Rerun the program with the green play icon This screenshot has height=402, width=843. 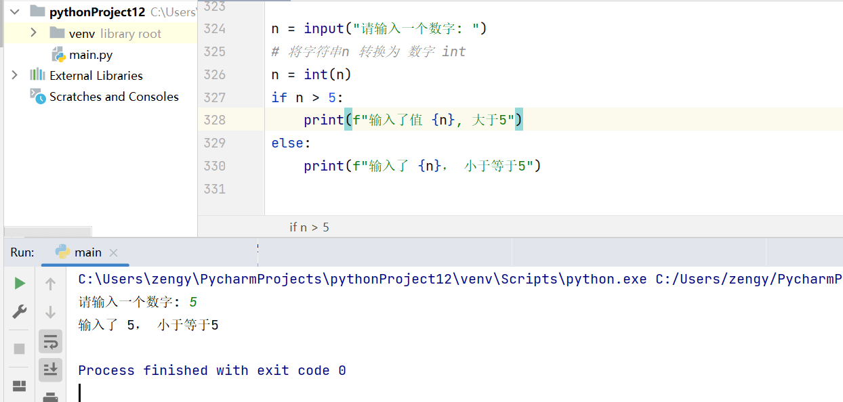[20, 284]
